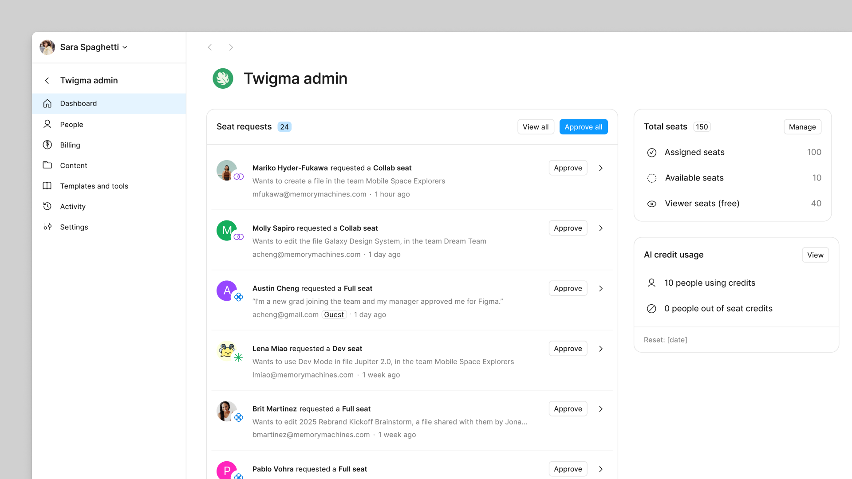
Task: Expand Mariko Hyder-Fukawa's request details
Action: pyautogui.click(x=601, y=168)
